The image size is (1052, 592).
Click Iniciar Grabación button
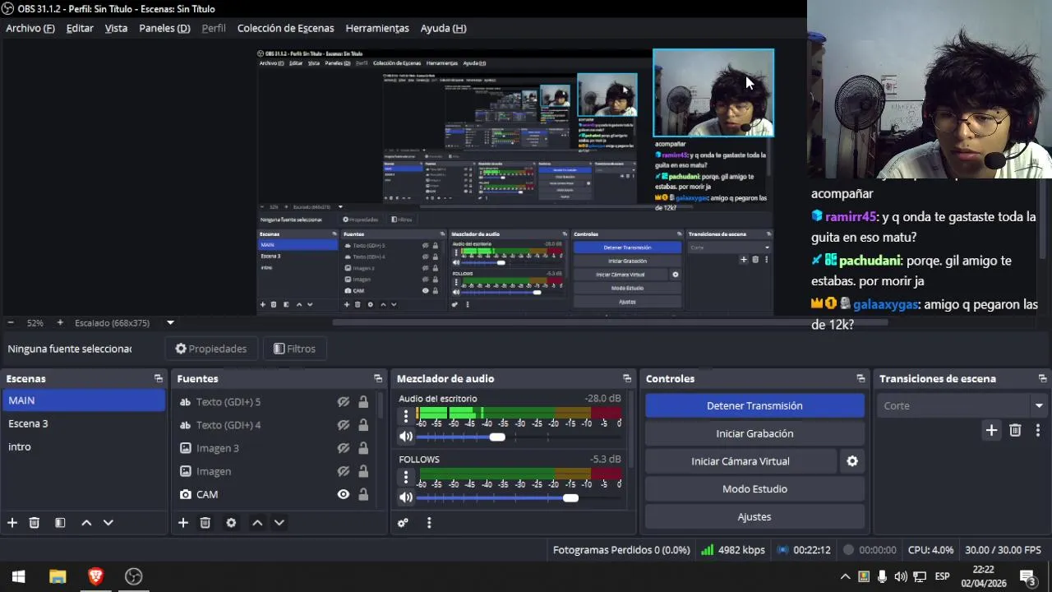click(754, 433)
